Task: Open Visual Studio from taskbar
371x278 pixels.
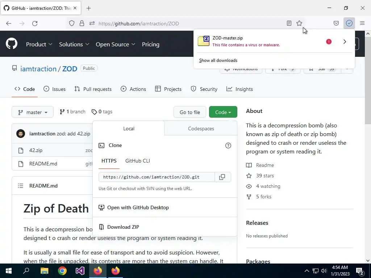Action: pos(80,271)
